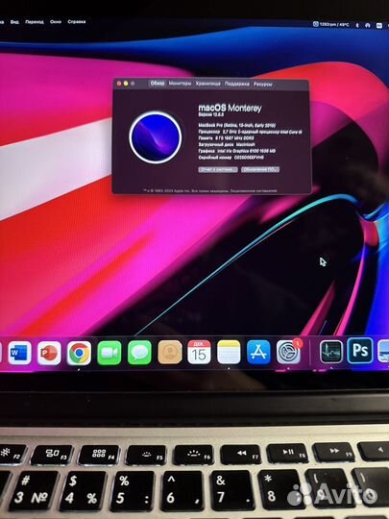The image size is (389, 519).
Task: Open the Окно menu
Action: 56,22
